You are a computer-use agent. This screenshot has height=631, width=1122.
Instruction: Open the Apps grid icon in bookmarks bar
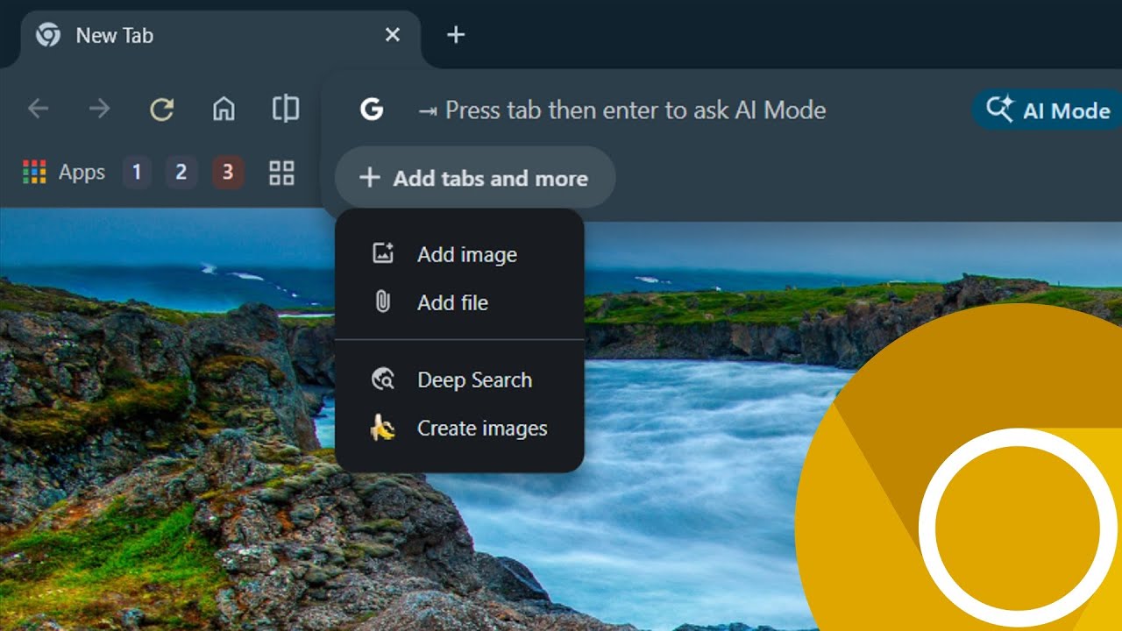click(34, 173)
